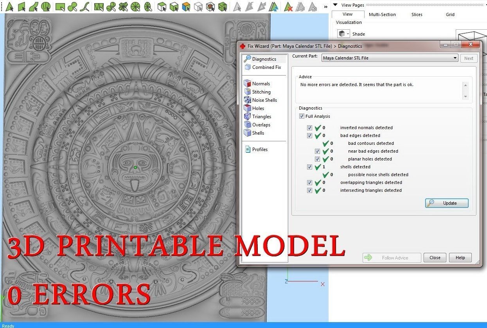Toggle the bad edges detection checkbox

coord(310,136)
